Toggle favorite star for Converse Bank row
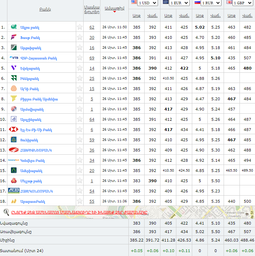 (x=80, y=160)
